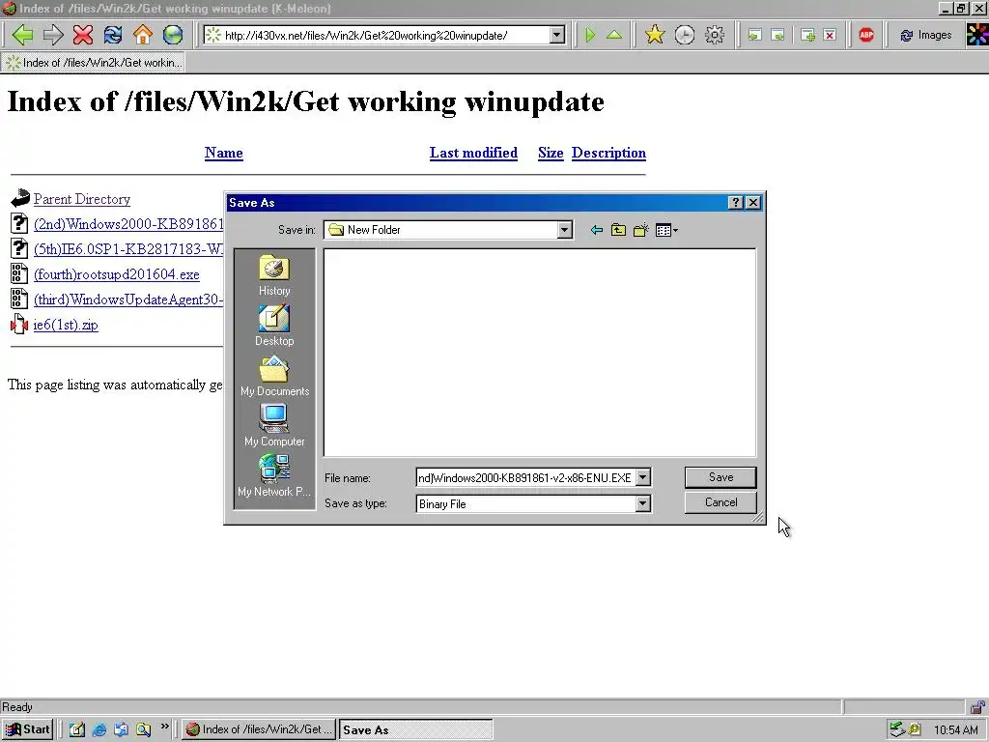Expand the File name dropdown arrow
Screen dimensions: 989x742
click(x=642, y=477)
